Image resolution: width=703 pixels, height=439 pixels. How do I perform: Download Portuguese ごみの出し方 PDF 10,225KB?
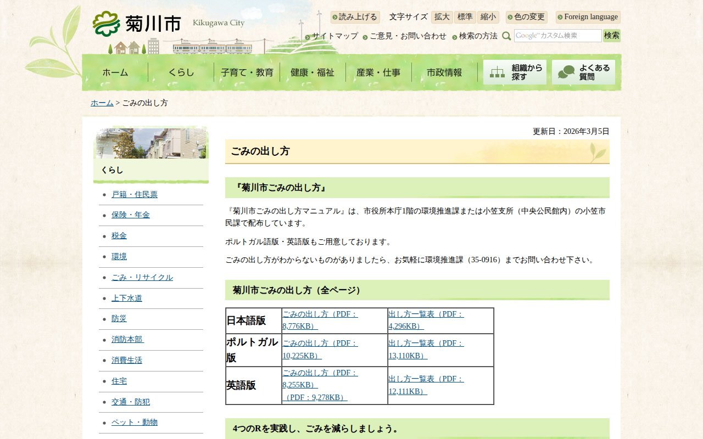coord(320,350)
